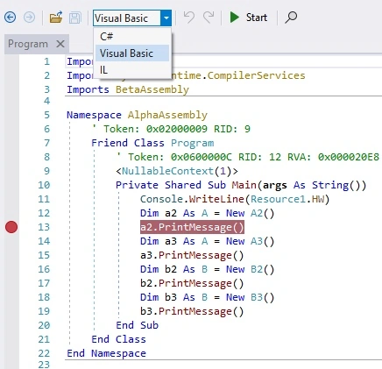382x369 pixels.
Task: Click the redo arrow icon
Action: pyautogui.click(x=209, y=18)
